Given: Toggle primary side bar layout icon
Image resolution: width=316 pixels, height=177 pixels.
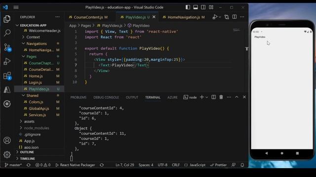Looking at the screenshot, I should point(188,7).
